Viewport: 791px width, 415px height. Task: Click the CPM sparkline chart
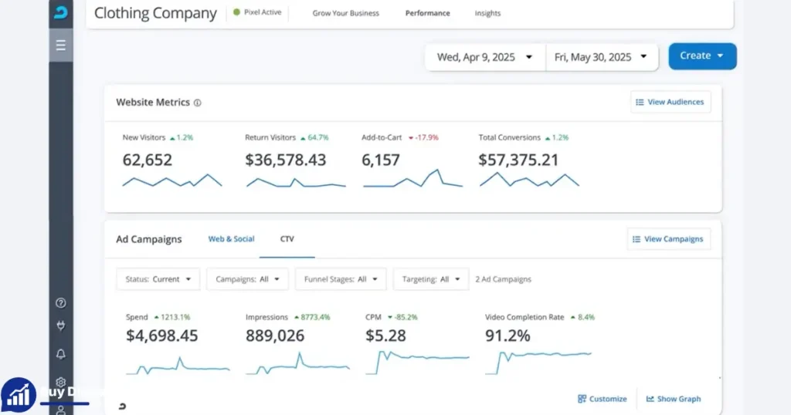point(417,363)
